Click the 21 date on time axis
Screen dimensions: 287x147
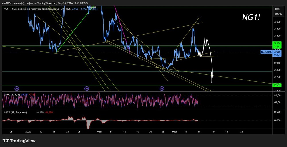tap(67, 132)
